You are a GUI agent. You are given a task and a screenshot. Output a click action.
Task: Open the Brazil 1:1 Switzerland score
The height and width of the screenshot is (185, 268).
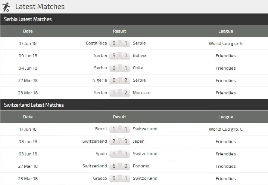pos(120,129)
